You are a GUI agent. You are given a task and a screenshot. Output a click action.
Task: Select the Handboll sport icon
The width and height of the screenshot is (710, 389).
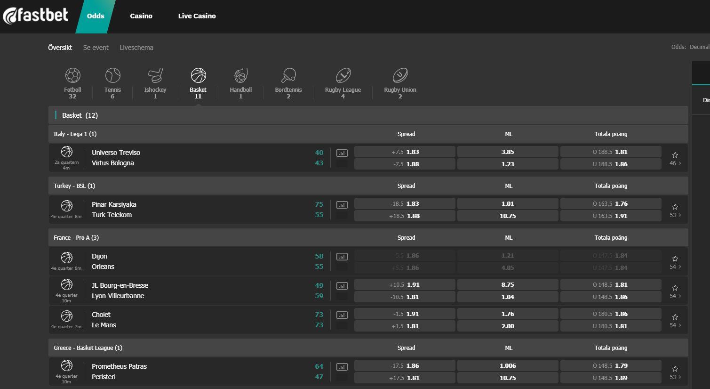pyautogui.click(x=240, y=75)
